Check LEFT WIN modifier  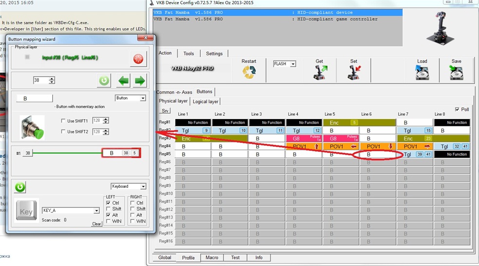pyautogui.click(x=108, y=221)
